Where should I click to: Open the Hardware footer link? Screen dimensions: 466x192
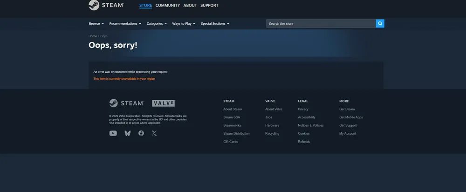pyautogui.click(x=272, y=125)
